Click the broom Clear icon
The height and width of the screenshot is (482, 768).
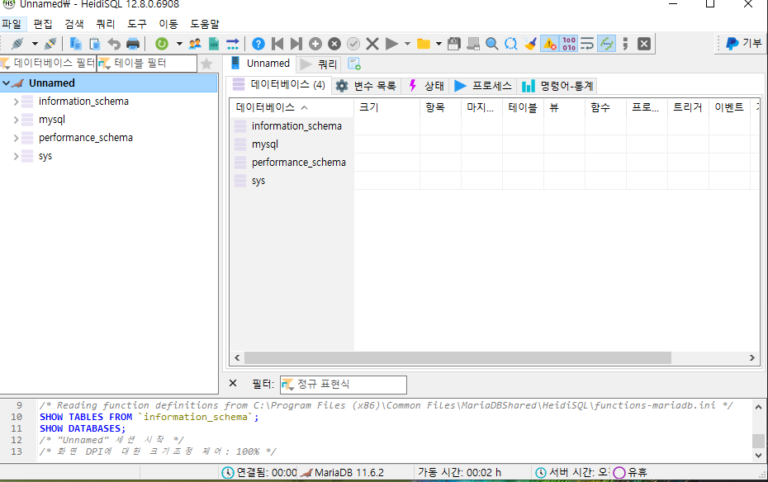530,44
